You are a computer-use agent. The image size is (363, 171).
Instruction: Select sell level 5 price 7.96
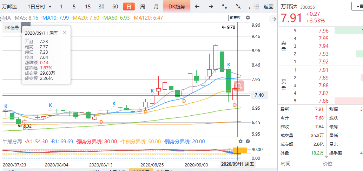click(323, 31)
